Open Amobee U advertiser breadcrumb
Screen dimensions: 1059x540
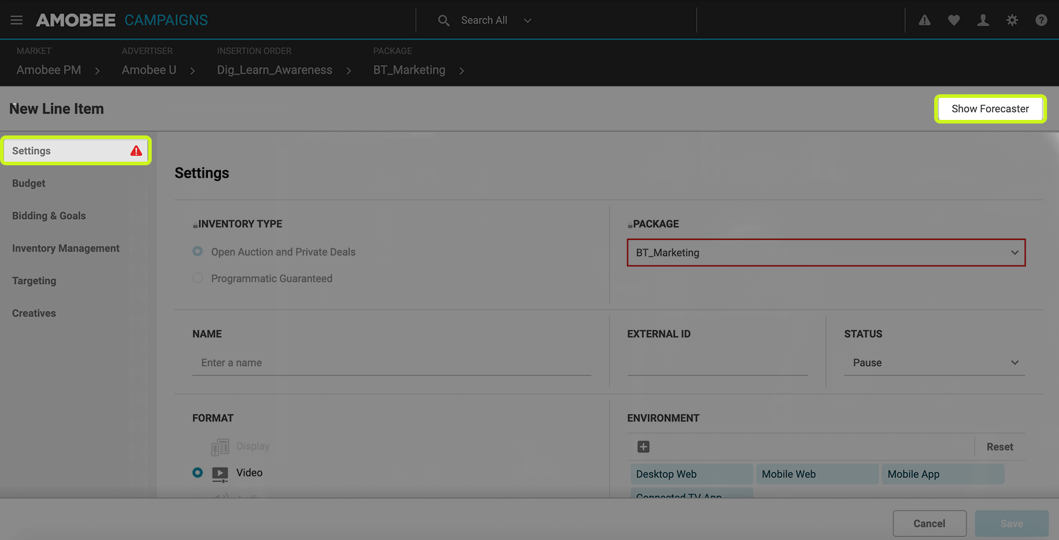point(149,70)
